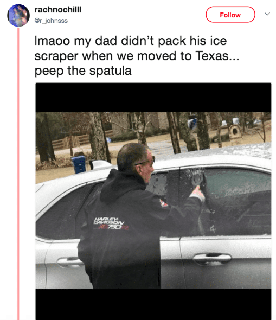This screenshot has width=276, height=320.
Task: Click the pink thread connector line
Action: tap(18, 174)
